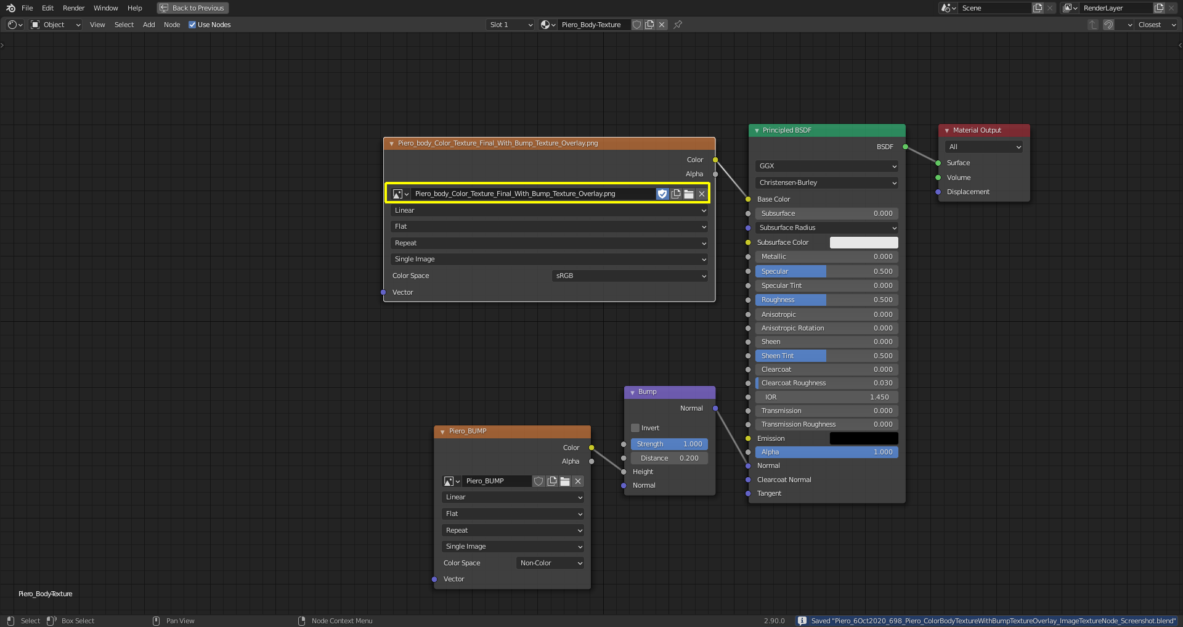Duplicate the Piero_Body-Texture material with new-copy icon

(649, 25)
